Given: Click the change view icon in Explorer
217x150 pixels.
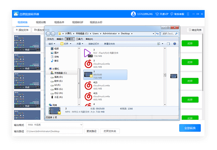Looking at the screenshot, I should pos(159,44).
